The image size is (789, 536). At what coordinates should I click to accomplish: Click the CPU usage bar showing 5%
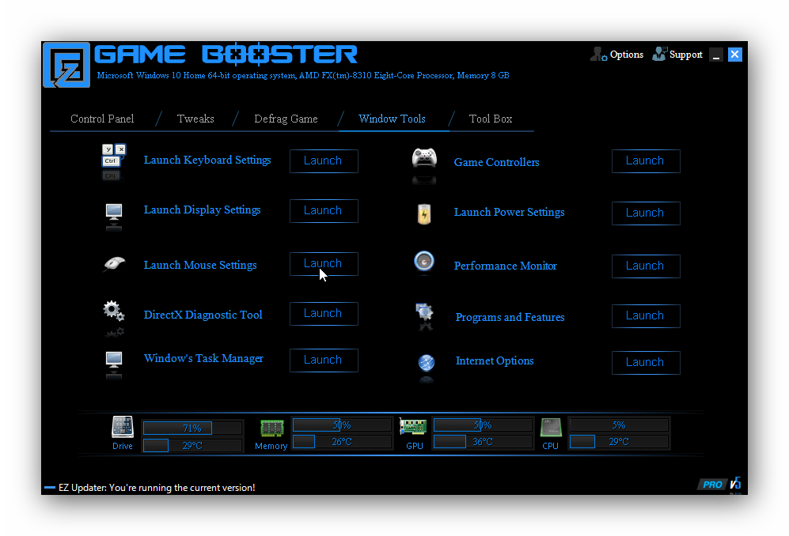pyautogui.click(x=619, y=425)
